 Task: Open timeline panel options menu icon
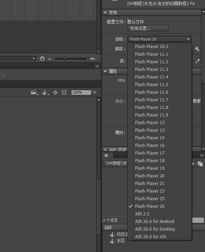click(x=97, y=66)
